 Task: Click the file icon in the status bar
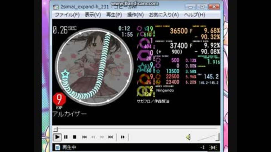pos(57,147)
